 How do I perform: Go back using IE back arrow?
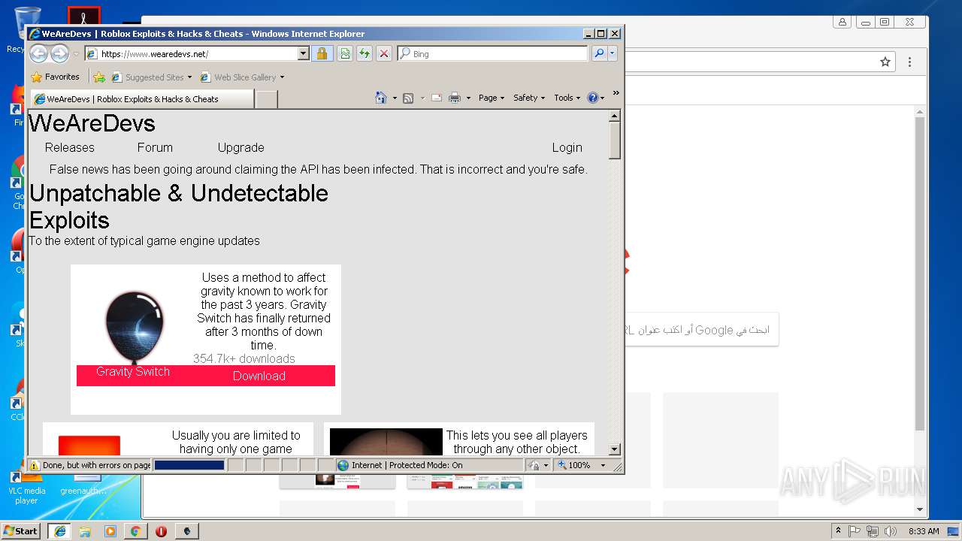(x=39, y=53)
